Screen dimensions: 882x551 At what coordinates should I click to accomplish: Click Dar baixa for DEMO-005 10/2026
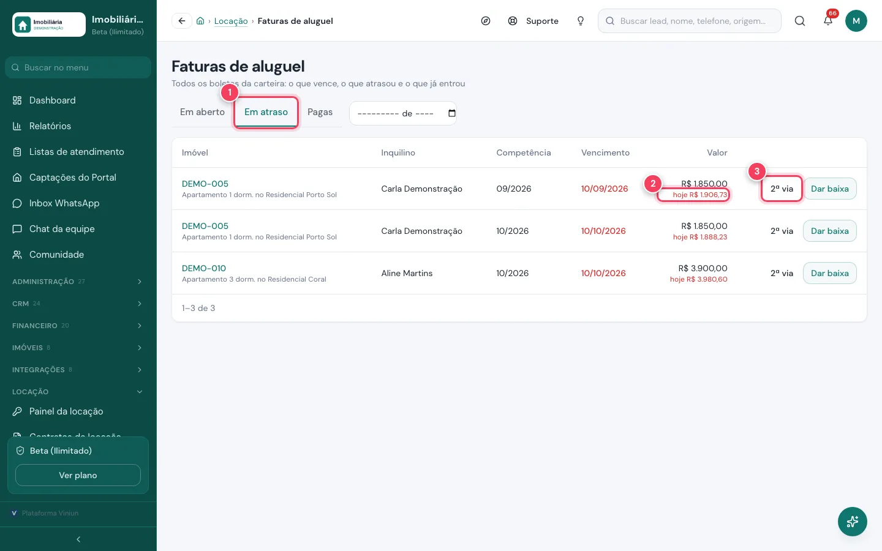[x=830, y=231]
